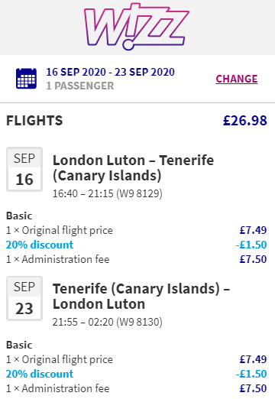Click the outbound Basic fare label
Viewport: 275px width, 399px height.
[19, 216]
